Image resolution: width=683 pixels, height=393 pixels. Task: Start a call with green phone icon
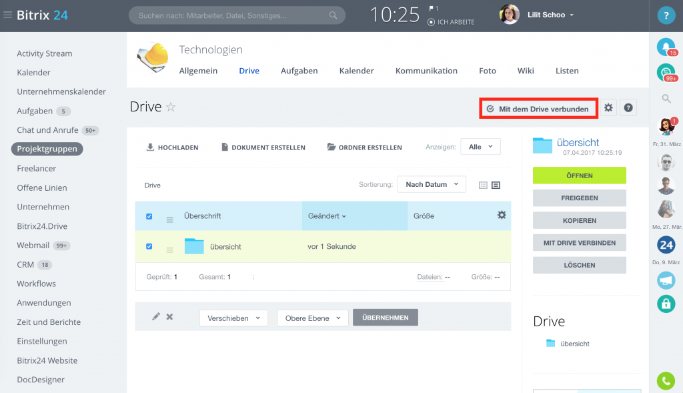[x=666, y=381]
